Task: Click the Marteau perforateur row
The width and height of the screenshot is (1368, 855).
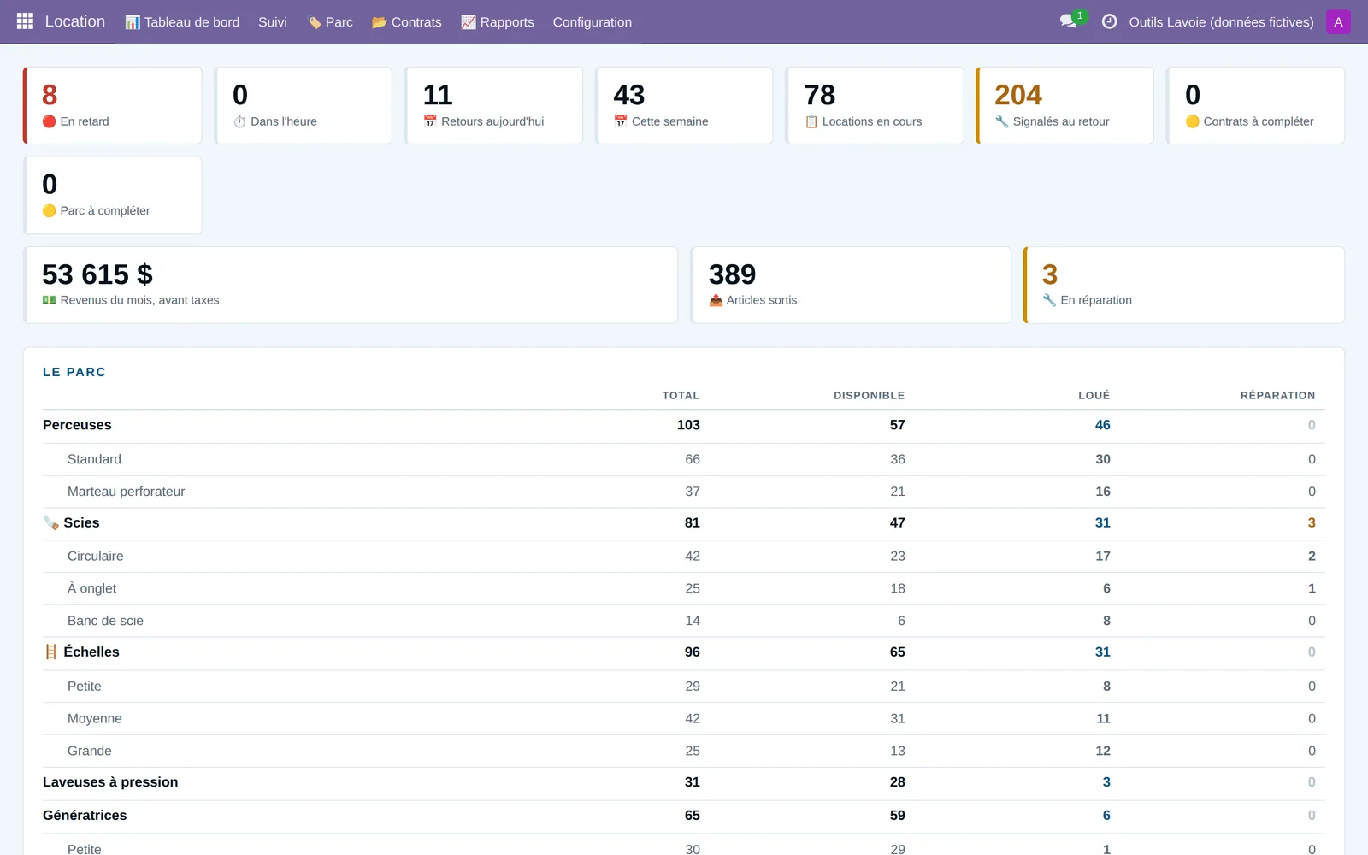Action: click(684, 492)
